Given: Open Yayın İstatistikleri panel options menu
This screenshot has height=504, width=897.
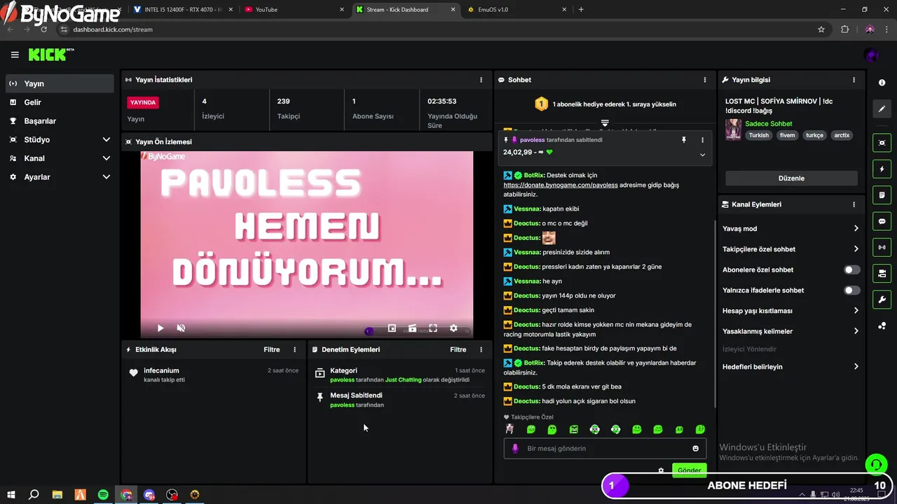Looking at the screenshot, I should point(481,80).
